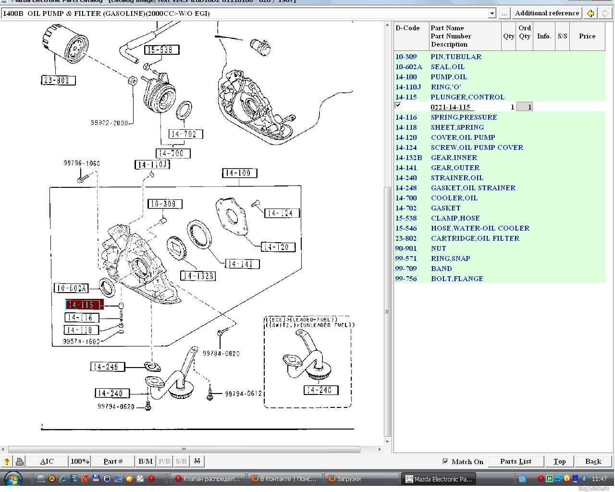Click the 14-248 gasket callout in diagram
This screenshot has width=615, height=492.
click(x=108, y=367)
